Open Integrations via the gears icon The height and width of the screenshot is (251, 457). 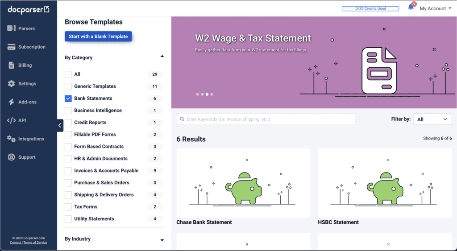point(12,139)
